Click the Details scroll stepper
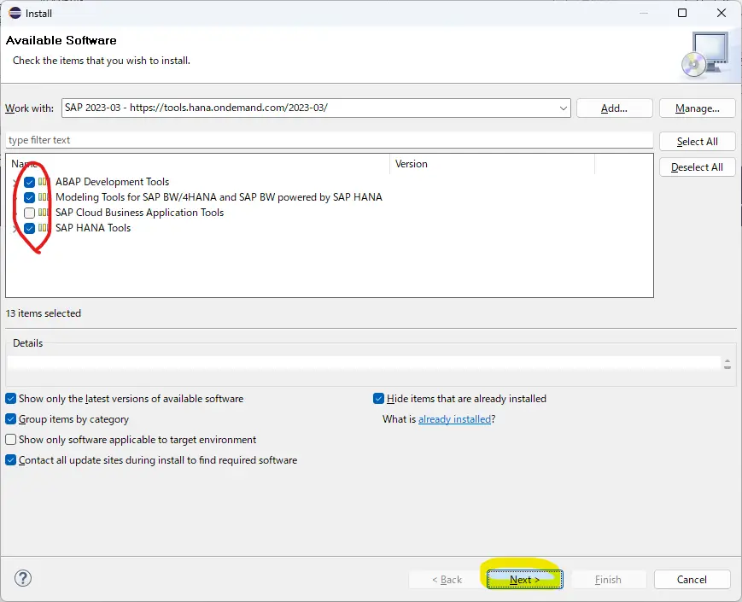 point(727,364)
